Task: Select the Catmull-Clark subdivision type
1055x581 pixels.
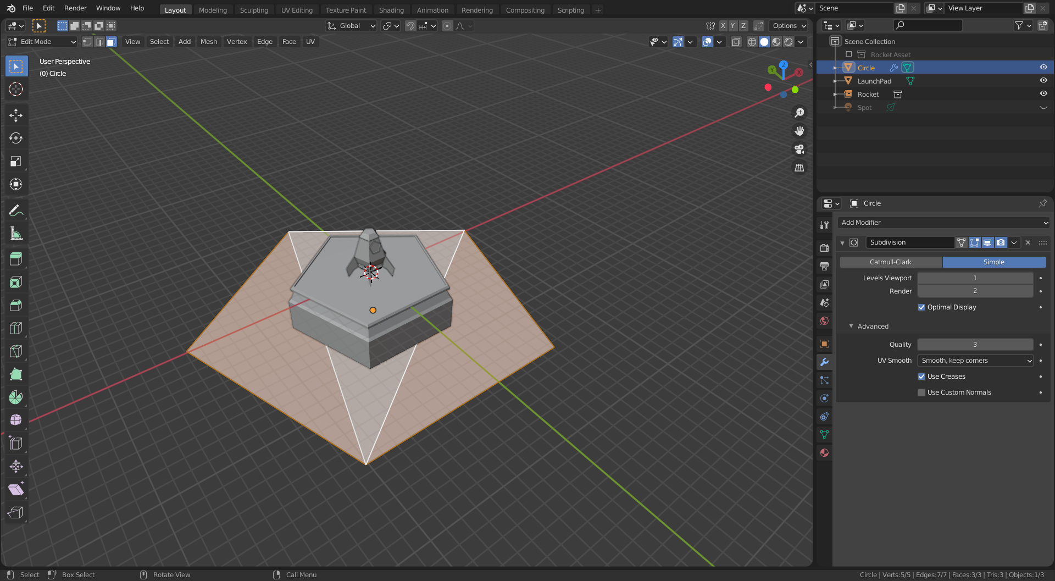Action: tap(891, 262)
